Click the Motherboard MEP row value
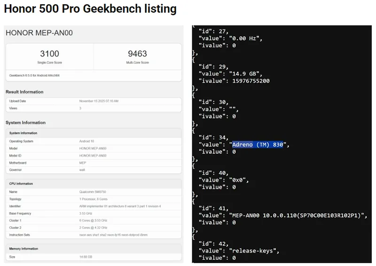The width and height of the screenshot is (376, 266). coord(82,162)
